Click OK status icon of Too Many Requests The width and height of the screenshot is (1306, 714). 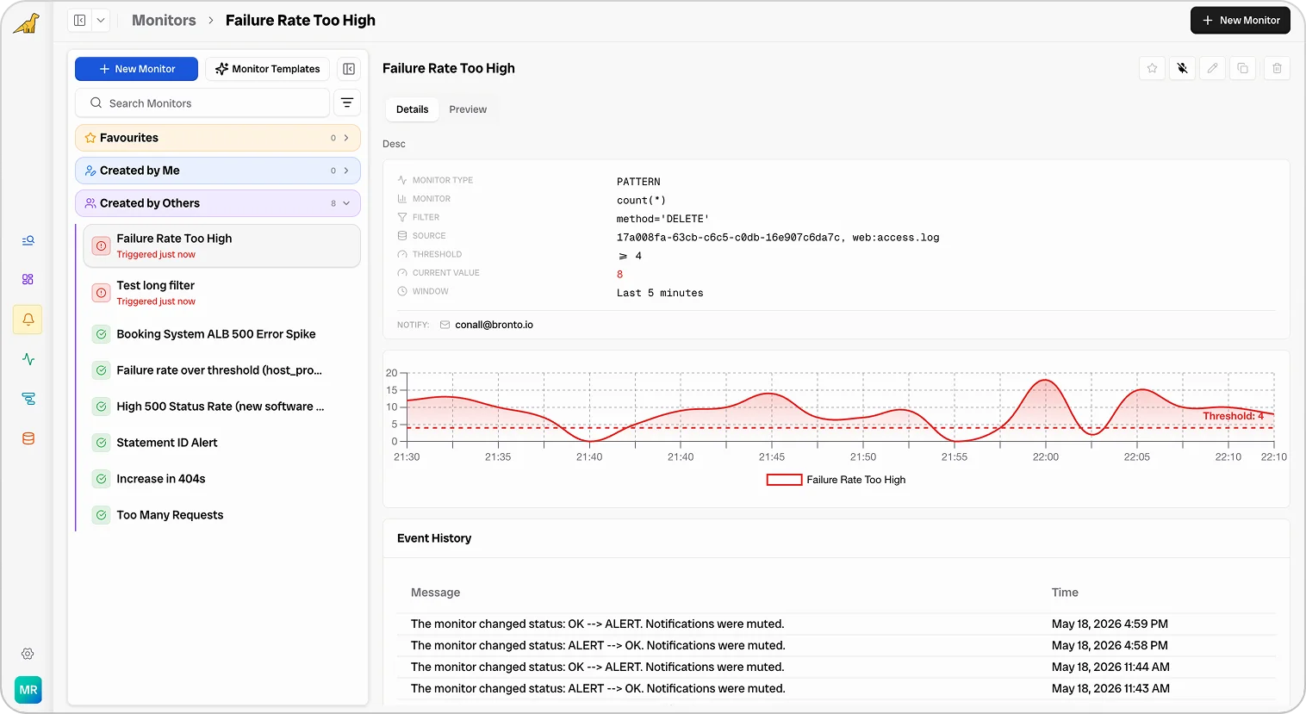click(x=101, y=515)
